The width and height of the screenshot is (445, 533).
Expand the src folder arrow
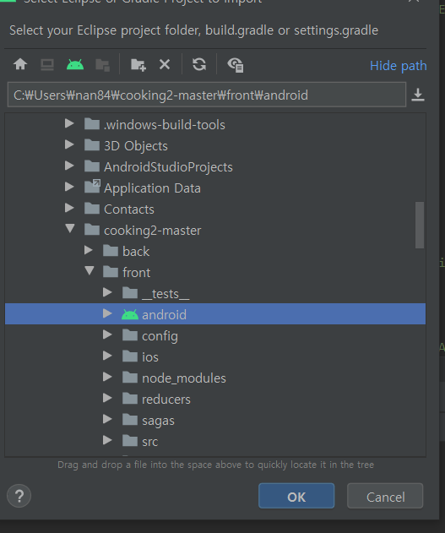pos(107,440)
